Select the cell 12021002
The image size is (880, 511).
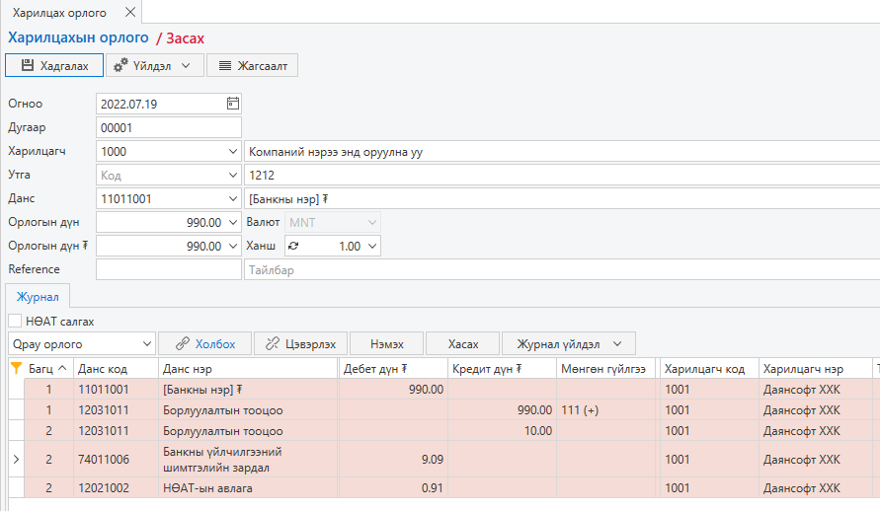(116, 487)
